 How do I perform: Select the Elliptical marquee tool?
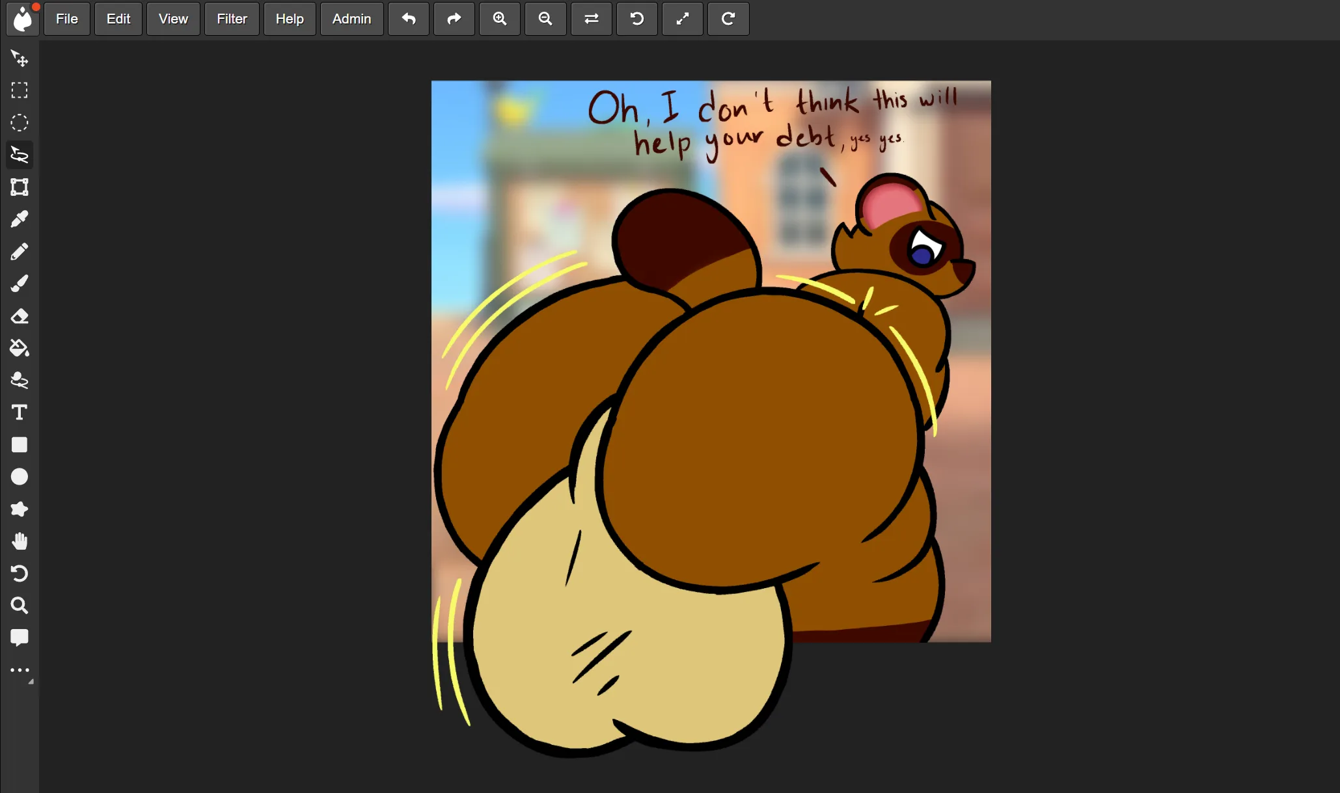point(20,123)
